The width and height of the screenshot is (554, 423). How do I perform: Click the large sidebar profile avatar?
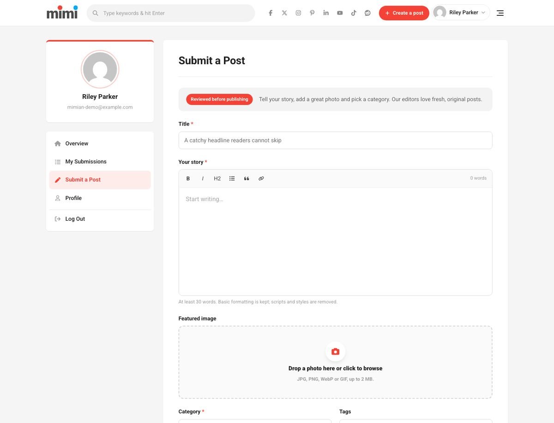100,69
